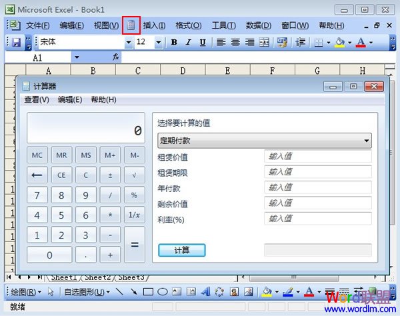Expand formatting toolbar fill color dropdown arrow
This screenshot has width=400, height=316.
click(350, 43)
